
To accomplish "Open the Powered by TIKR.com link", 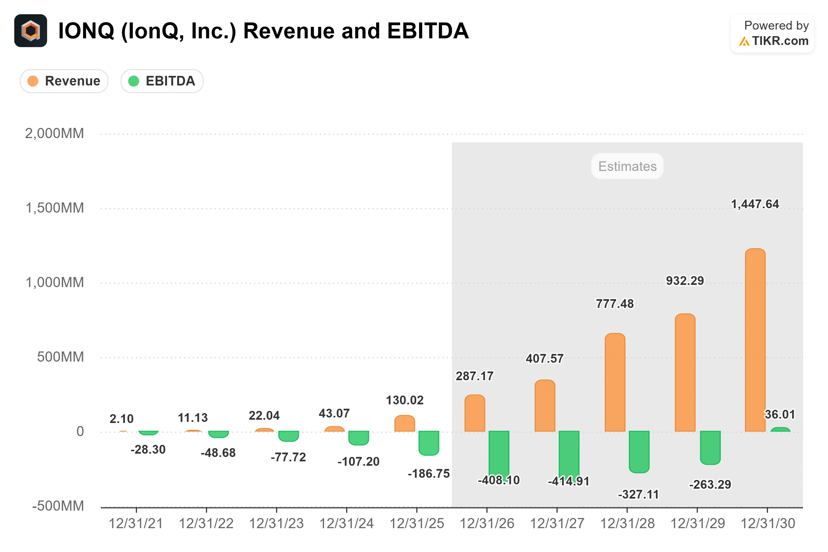I will (x=772, y=33).
